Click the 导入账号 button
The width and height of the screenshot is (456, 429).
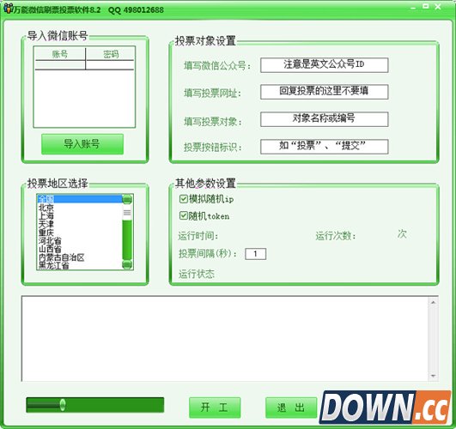tap(82, 144)
